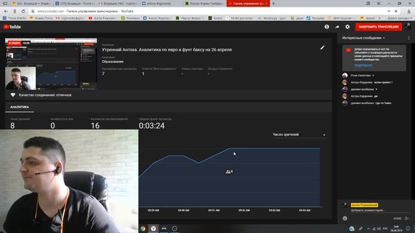Edit stream title with the pencil icon
The image size is (415, 233).
point(322,48)
